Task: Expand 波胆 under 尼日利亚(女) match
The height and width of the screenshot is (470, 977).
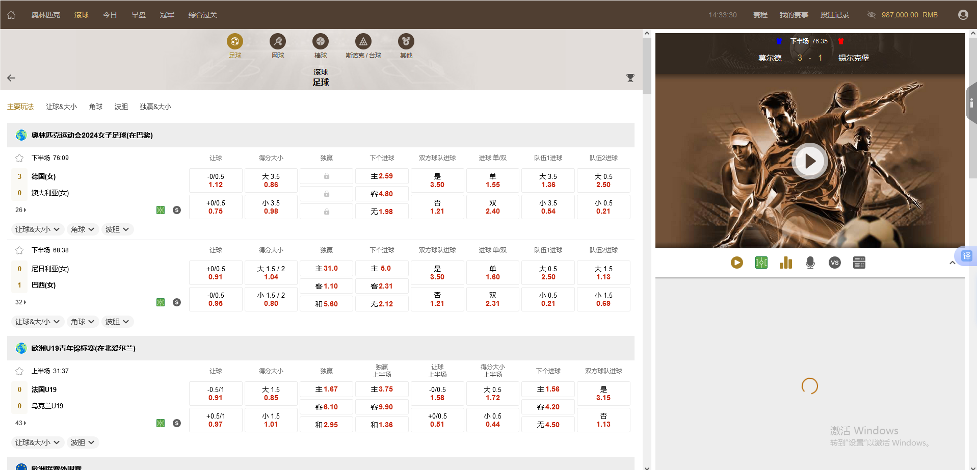Action: 117,322
